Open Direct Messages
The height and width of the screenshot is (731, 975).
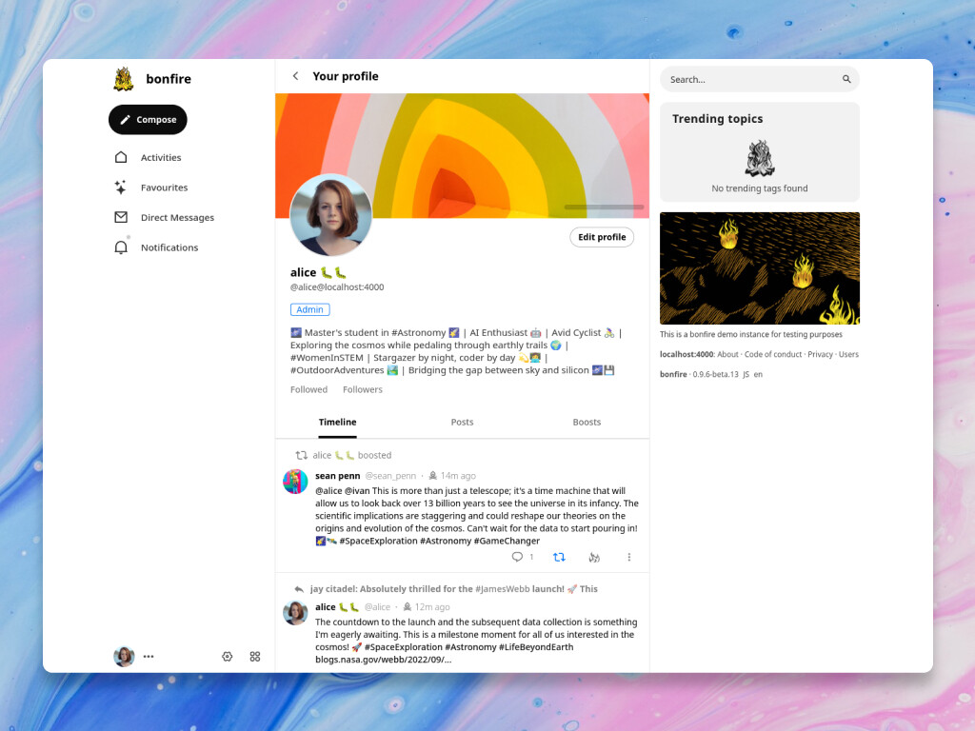pos(177,217)
